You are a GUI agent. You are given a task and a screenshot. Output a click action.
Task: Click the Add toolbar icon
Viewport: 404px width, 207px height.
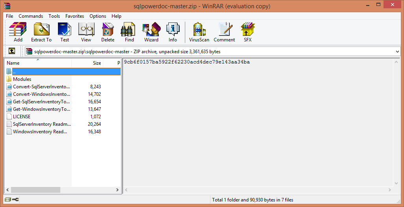tap(18, 32)
